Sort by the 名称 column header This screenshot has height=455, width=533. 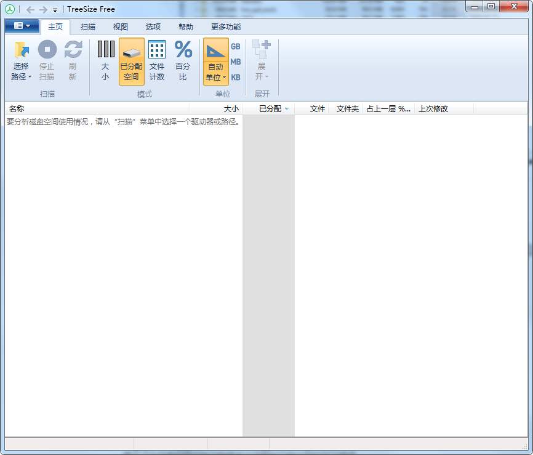point(97,109)
